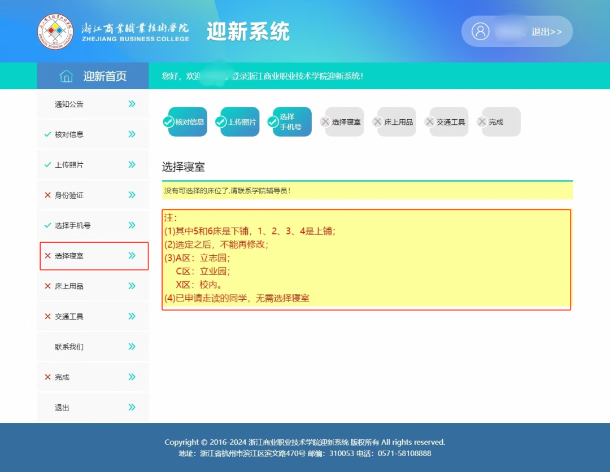The height and width of the screenshot is (472, 610).
Task: Click the double chevron next to 联系我们
Action: pyautogui.click(x=132, y=347)
